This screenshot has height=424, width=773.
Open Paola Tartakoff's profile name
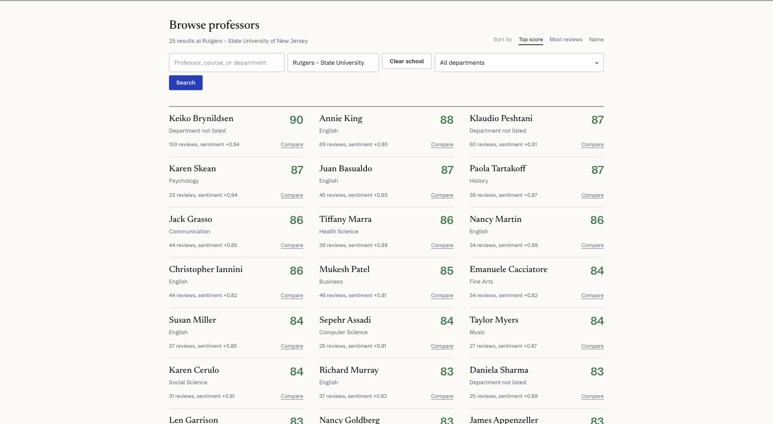point(498,169)
